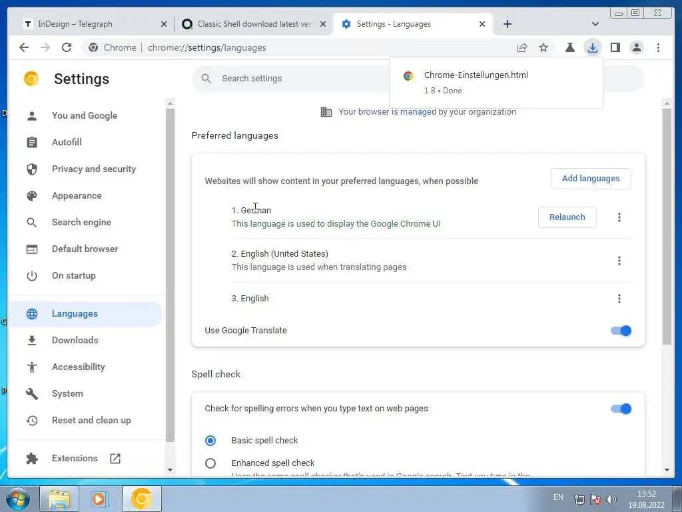Viewport: 682px width, 512px height.
Task: Click Relaunch to apply German UI
Action: 567,217
